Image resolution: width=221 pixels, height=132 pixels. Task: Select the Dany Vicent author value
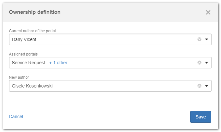pos(24,39)
